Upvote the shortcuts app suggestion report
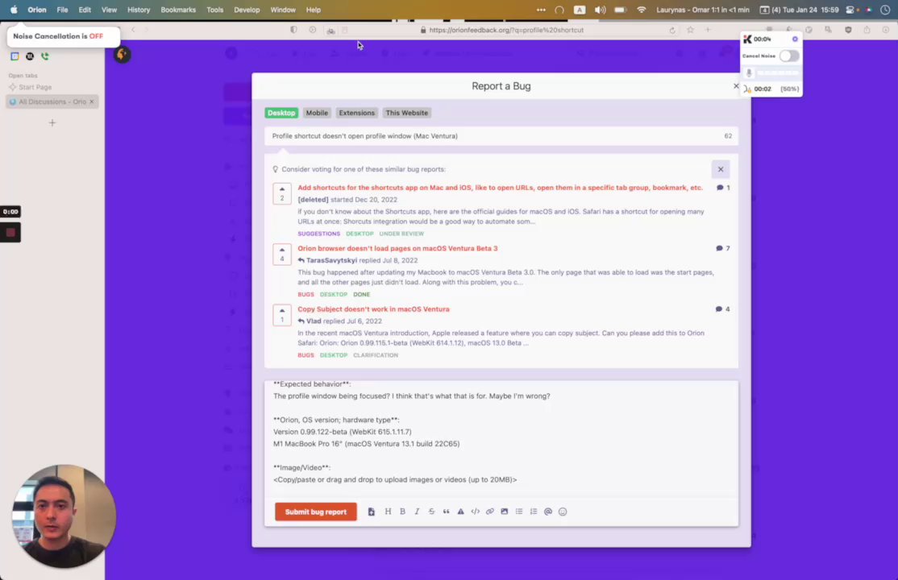This screenshot has height=580, width=898. [x=282, y=193]
